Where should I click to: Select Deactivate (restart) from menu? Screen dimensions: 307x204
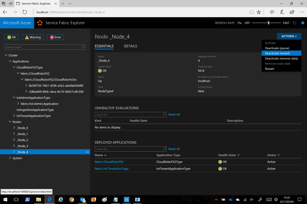tap(277, 53)
